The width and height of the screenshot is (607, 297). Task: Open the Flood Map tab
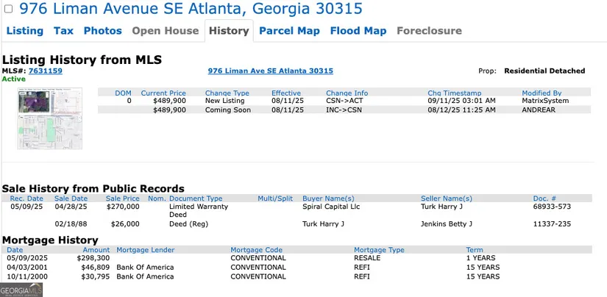[358, 31]
